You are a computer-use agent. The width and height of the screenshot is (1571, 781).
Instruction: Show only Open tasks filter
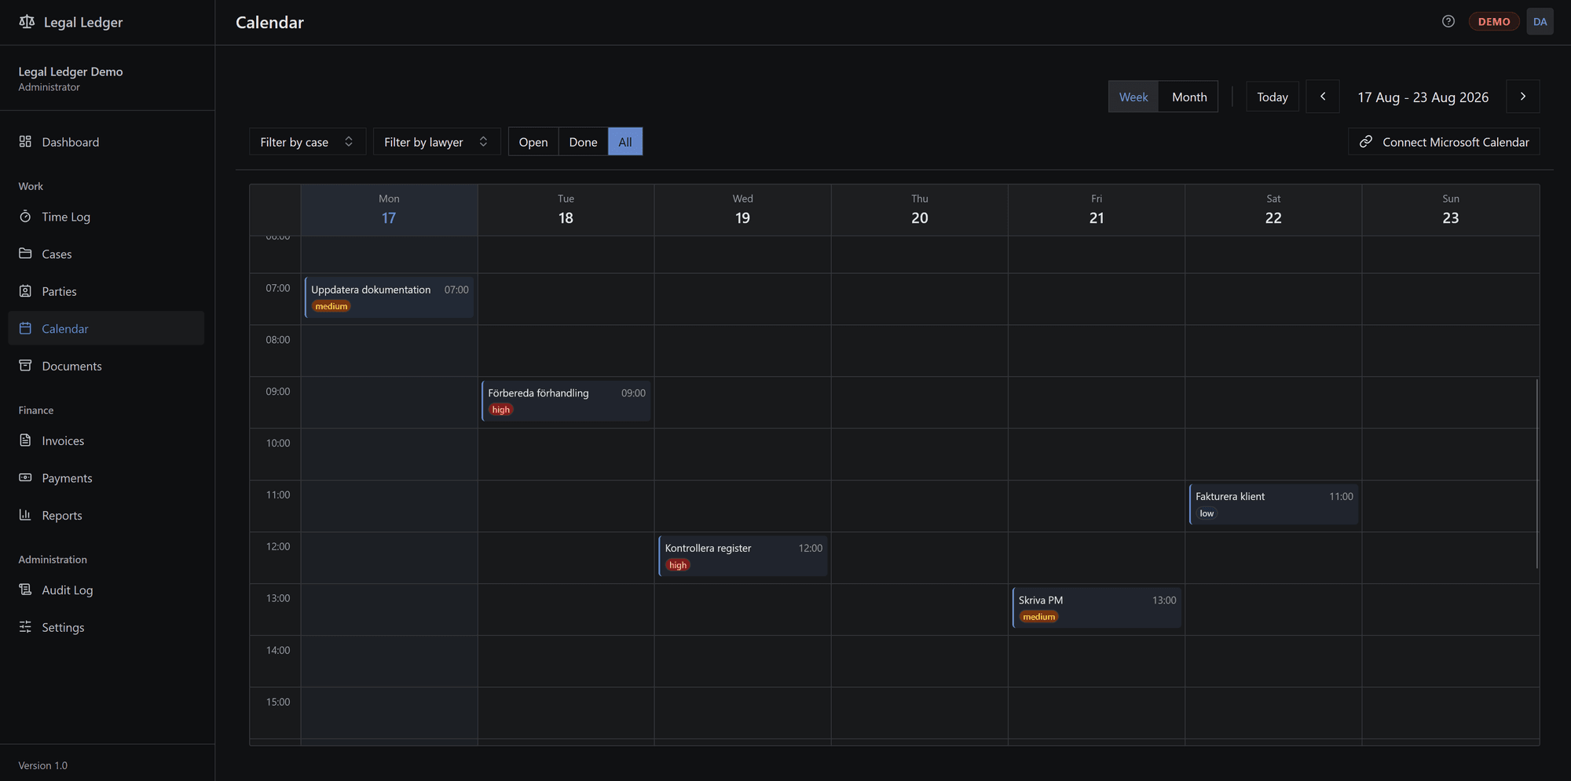tap(533, 141)
